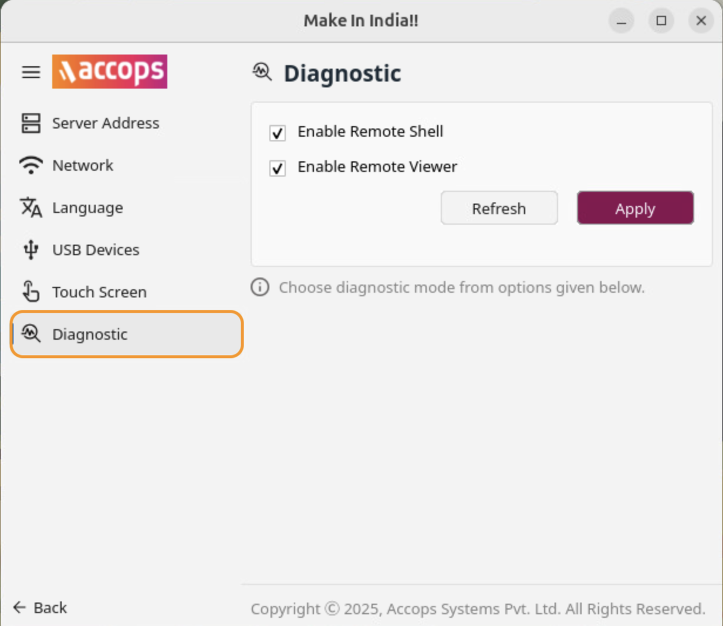The image size is (723, 626).
Task: Click the Network wifi icon
Action: (x=31, y=165)
